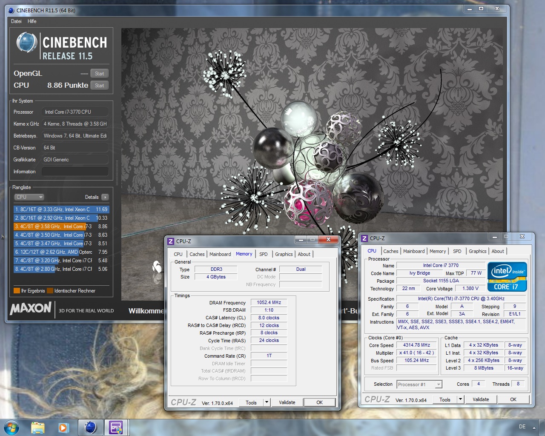
Task: Click the Details arrow icon in Rangliste
Action: click(x=105, y=197)
